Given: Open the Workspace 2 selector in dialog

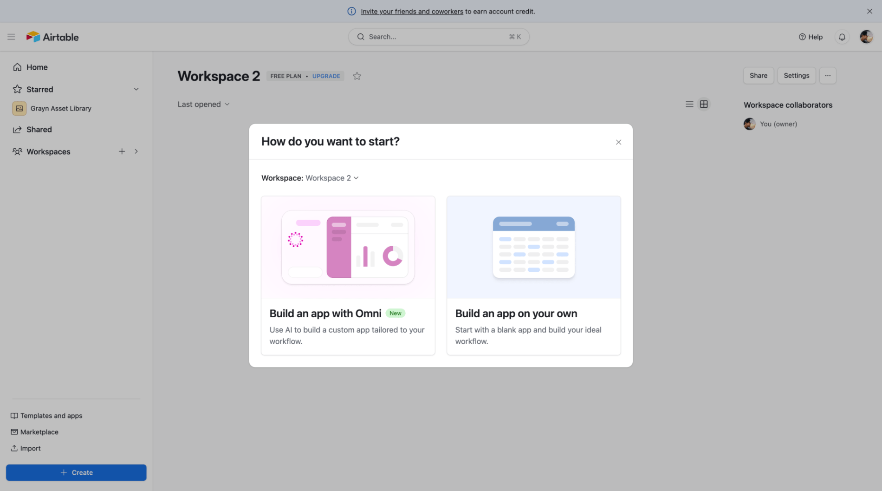Looking at the screenshot, I should [332, 178].
